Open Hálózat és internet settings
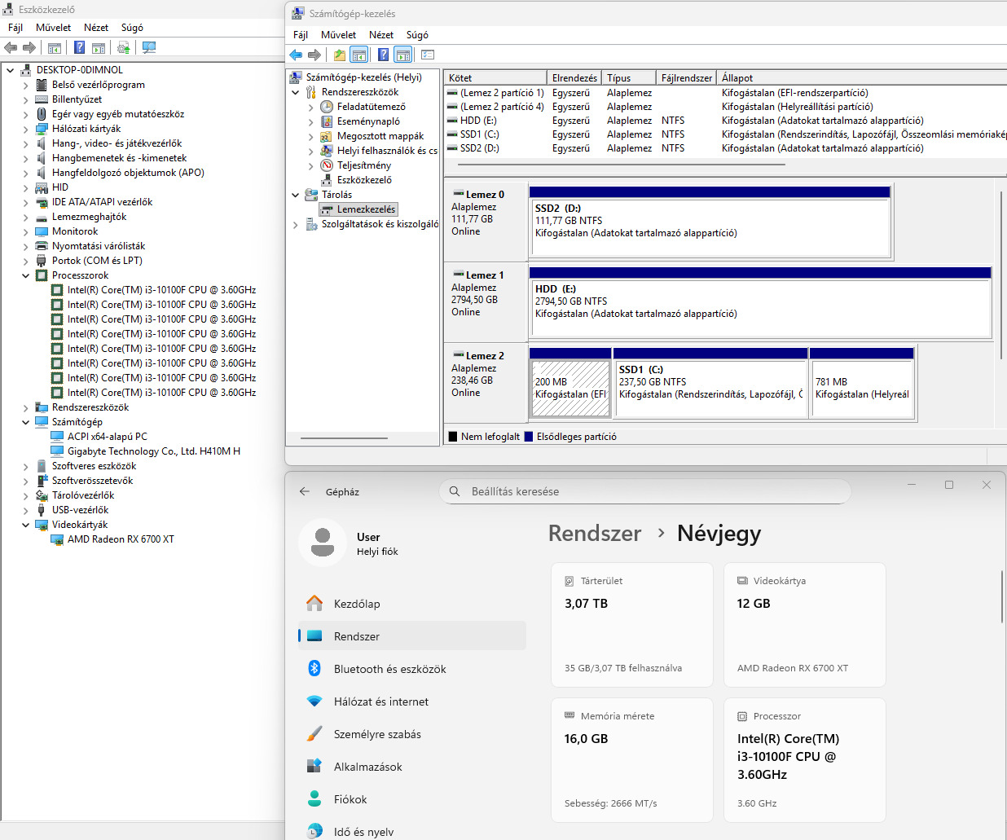The image size is (1007, 840). [x=412, y=701]
